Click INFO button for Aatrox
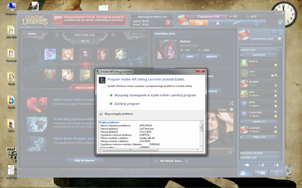The image size is (302, 188). pos(190,57)
